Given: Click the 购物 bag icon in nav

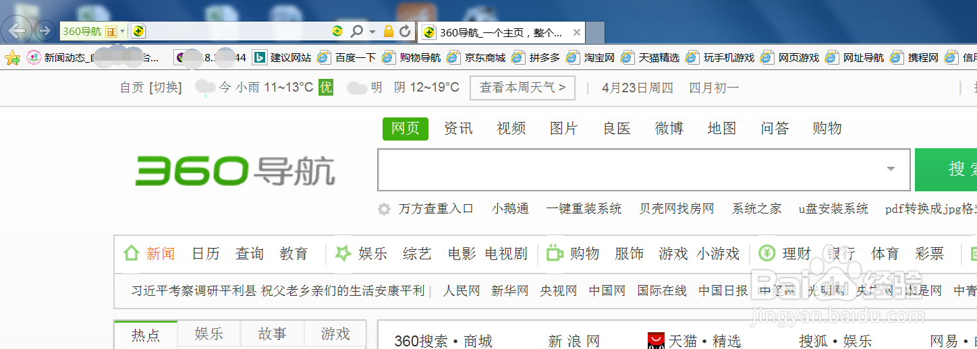Looking at the screenshot, I should click(555, 253).
